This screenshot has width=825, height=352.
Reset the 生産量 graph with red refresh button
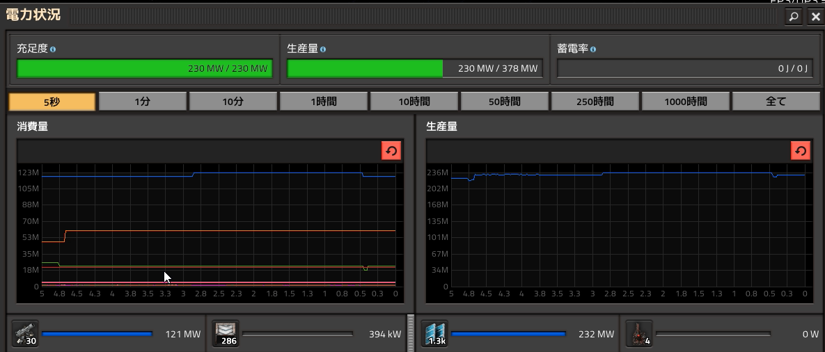[801, 152]
